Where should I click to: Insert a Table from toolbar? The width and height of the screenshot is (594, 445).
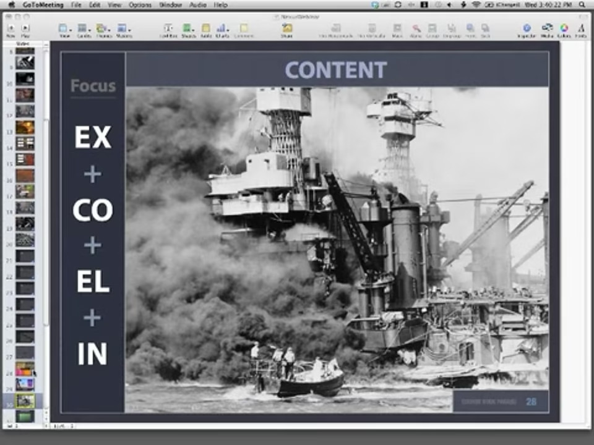pos(205,28)
